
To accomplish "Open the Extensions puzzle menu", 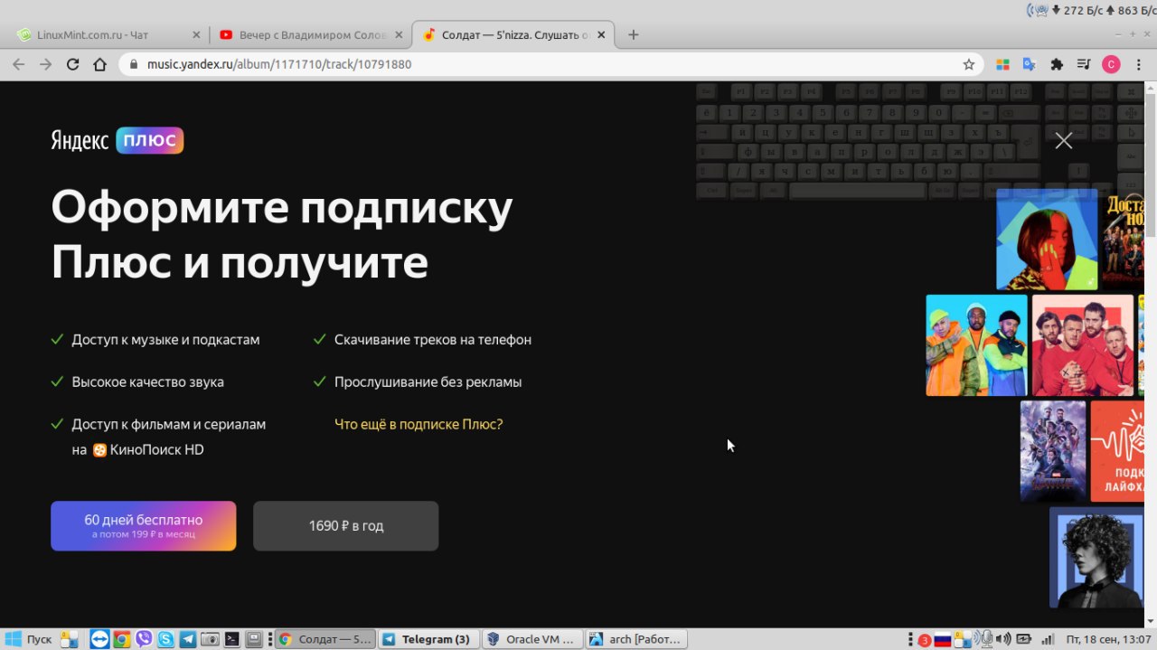I will 1056,64.
